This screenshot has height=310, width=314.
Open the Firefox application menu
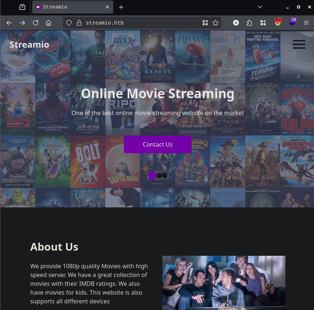pos(306,23)
